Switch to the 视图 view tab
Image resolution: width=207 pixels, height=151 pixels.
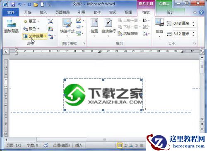pyautogui.click(x=128, y=12)
